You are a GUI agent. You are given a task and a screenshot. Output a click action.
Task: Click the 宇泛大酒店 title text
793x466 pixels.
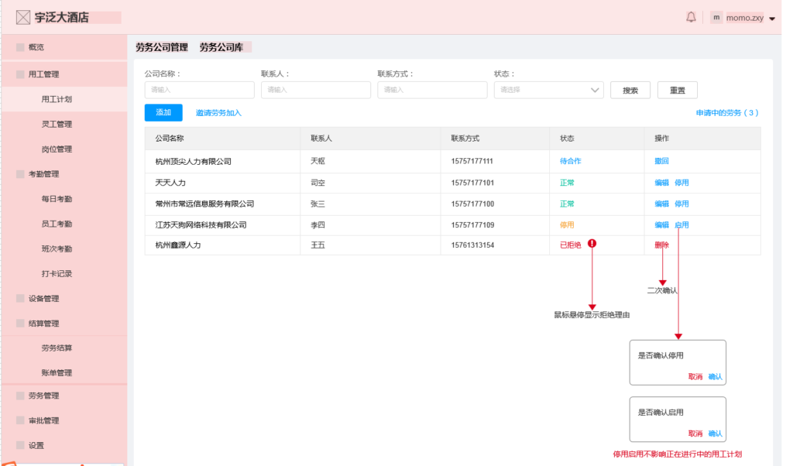pos(62,18)
